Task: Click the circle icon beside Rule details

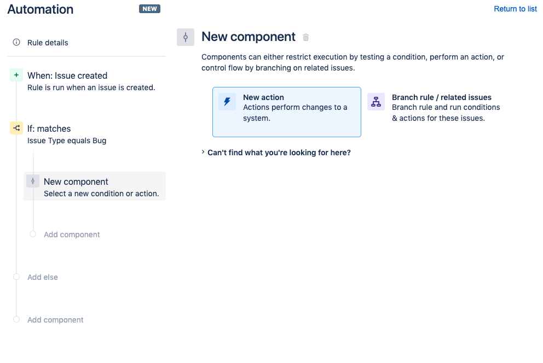Action: click(x=16, y=42)
